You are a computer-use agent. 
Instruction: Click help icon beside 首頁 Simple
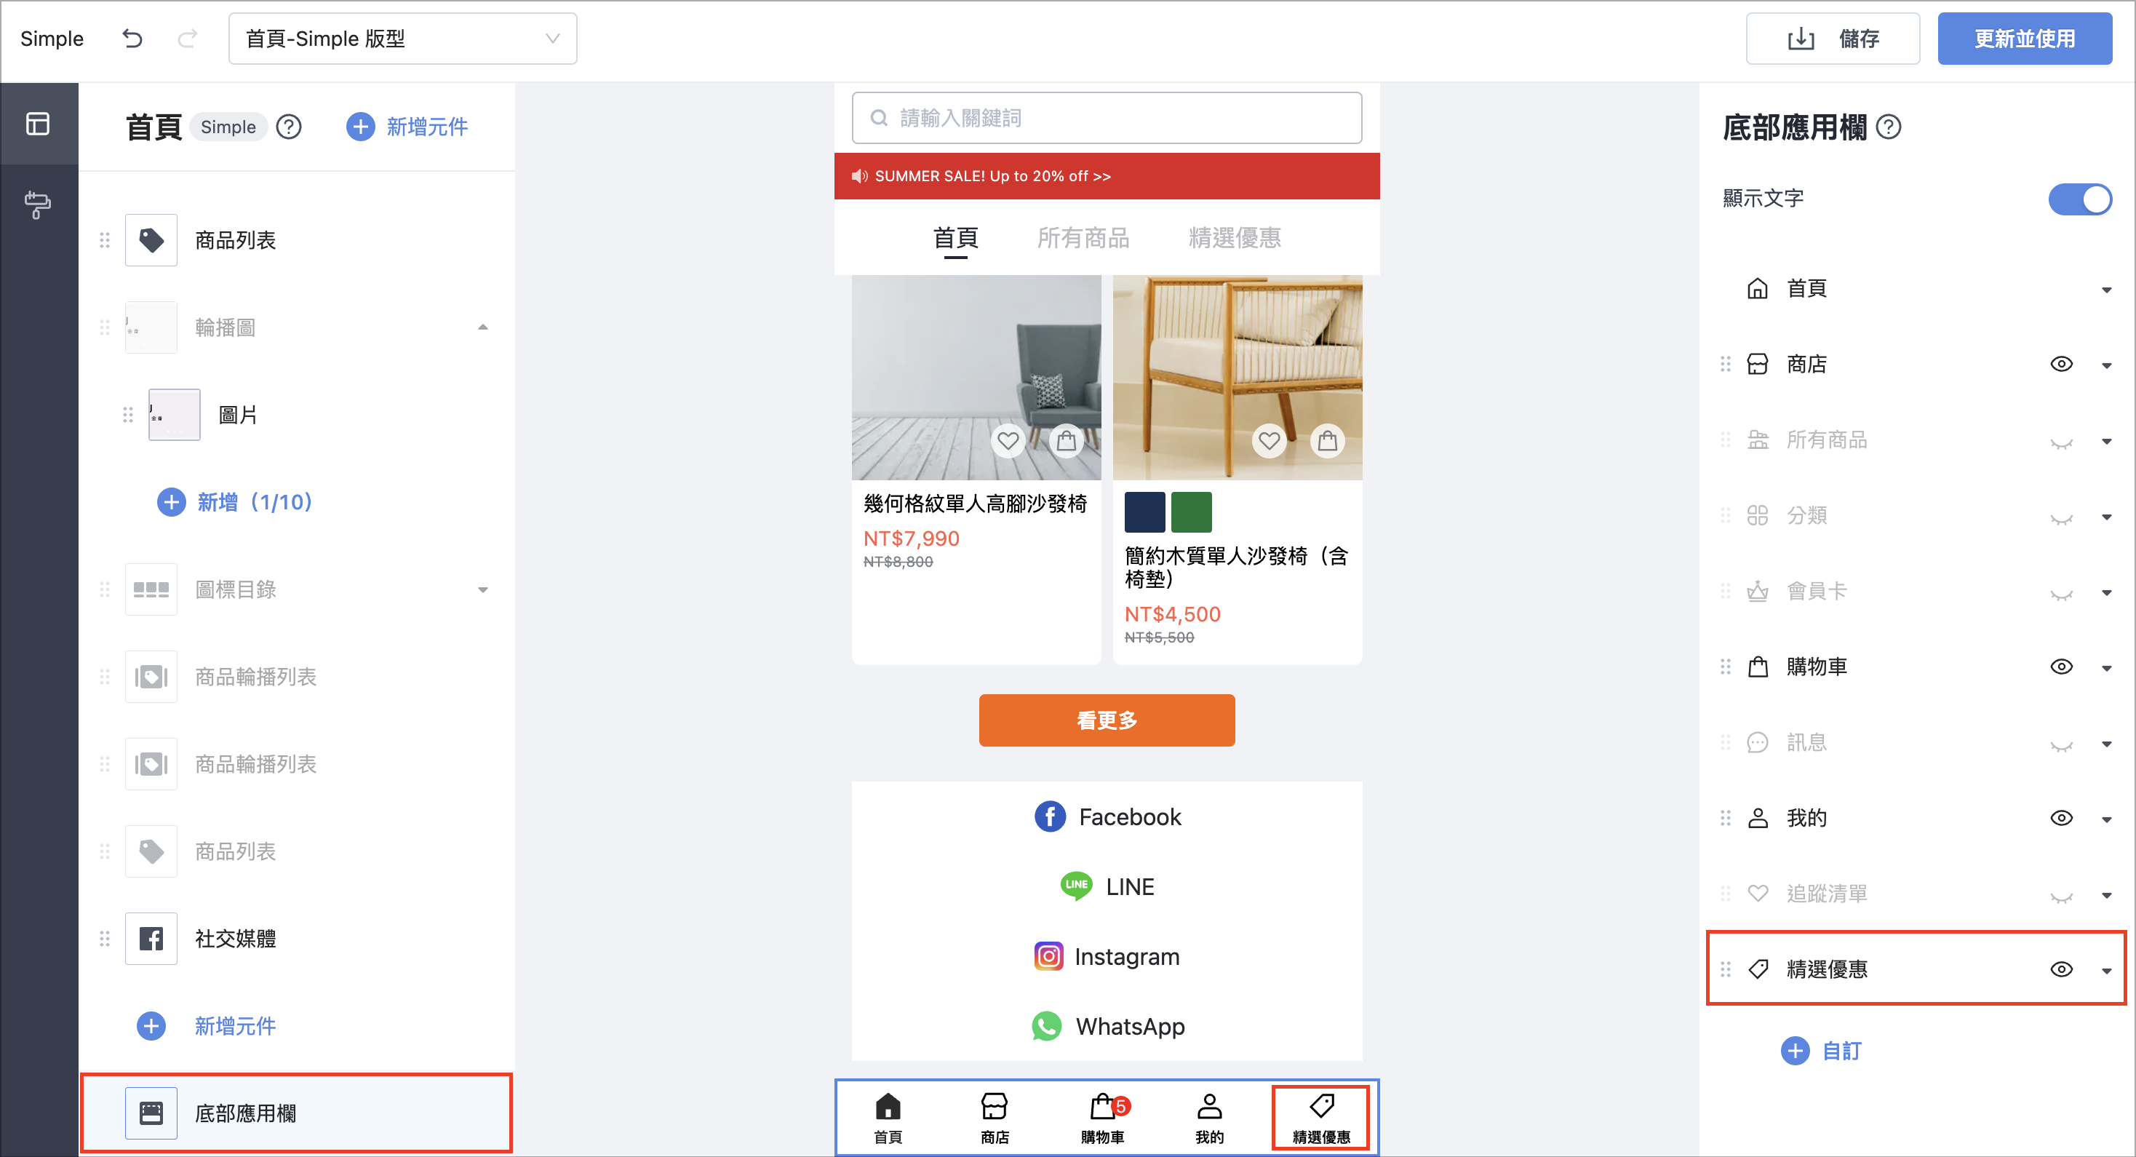pos(289,127)
